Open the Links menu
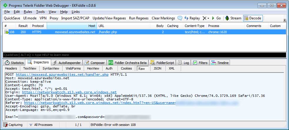Screen dimensions: 289x130 (x=76, y=12)
